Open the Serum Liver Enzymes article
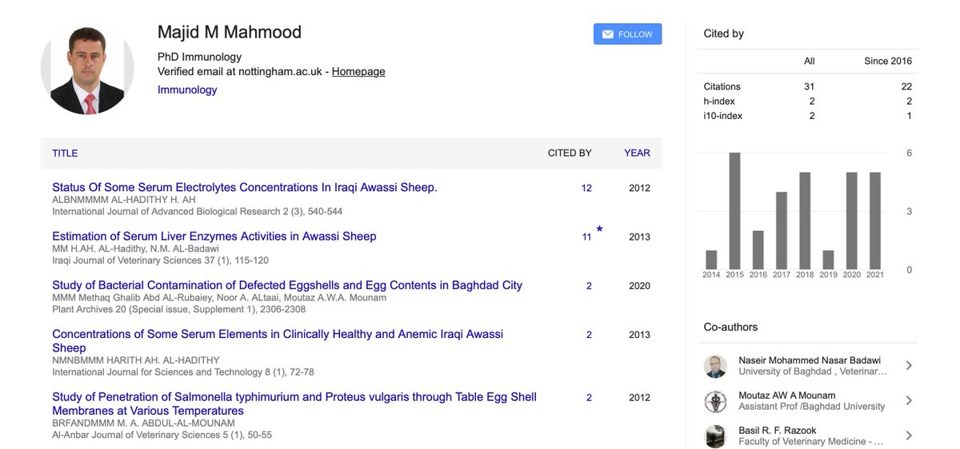This screenshot has width=960, height=449. tap(214, 236)
